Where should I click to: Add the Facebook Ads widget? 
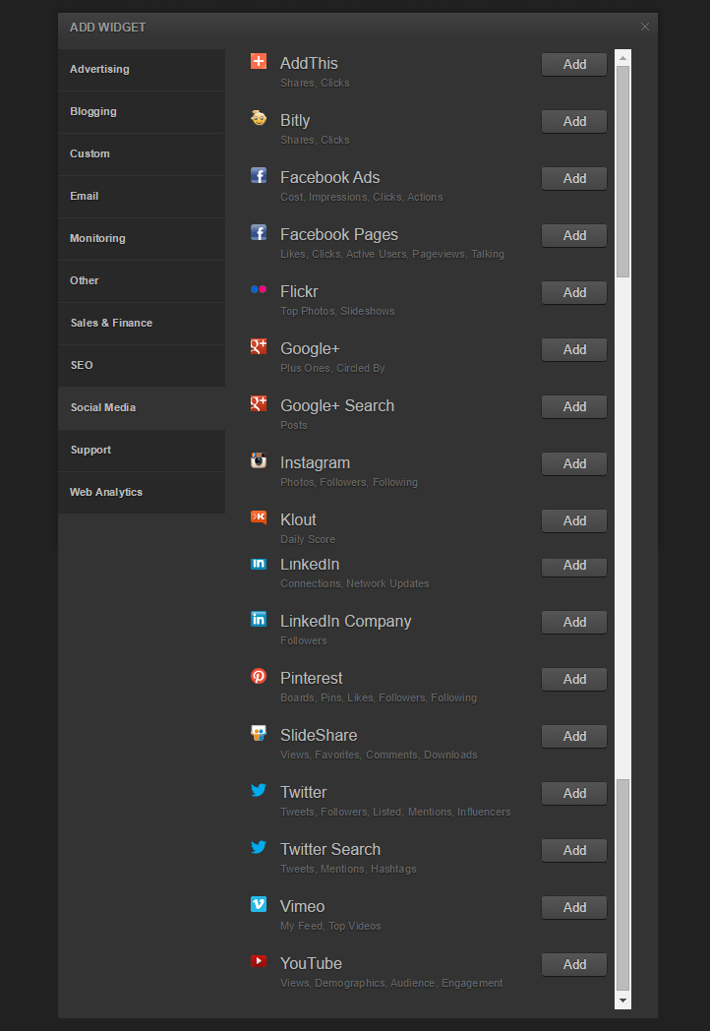(x=574, y=179)
